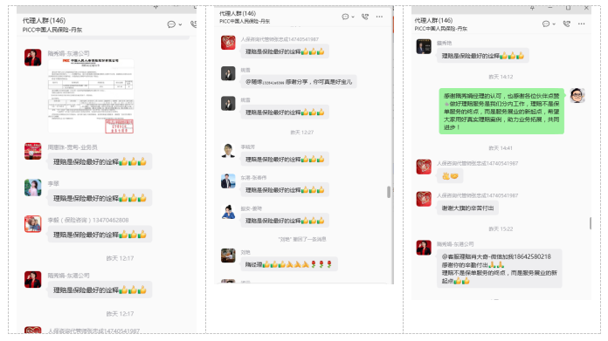Click chat bubble icon in right window header
Screen dimensions: 608x341
point(546,24)
